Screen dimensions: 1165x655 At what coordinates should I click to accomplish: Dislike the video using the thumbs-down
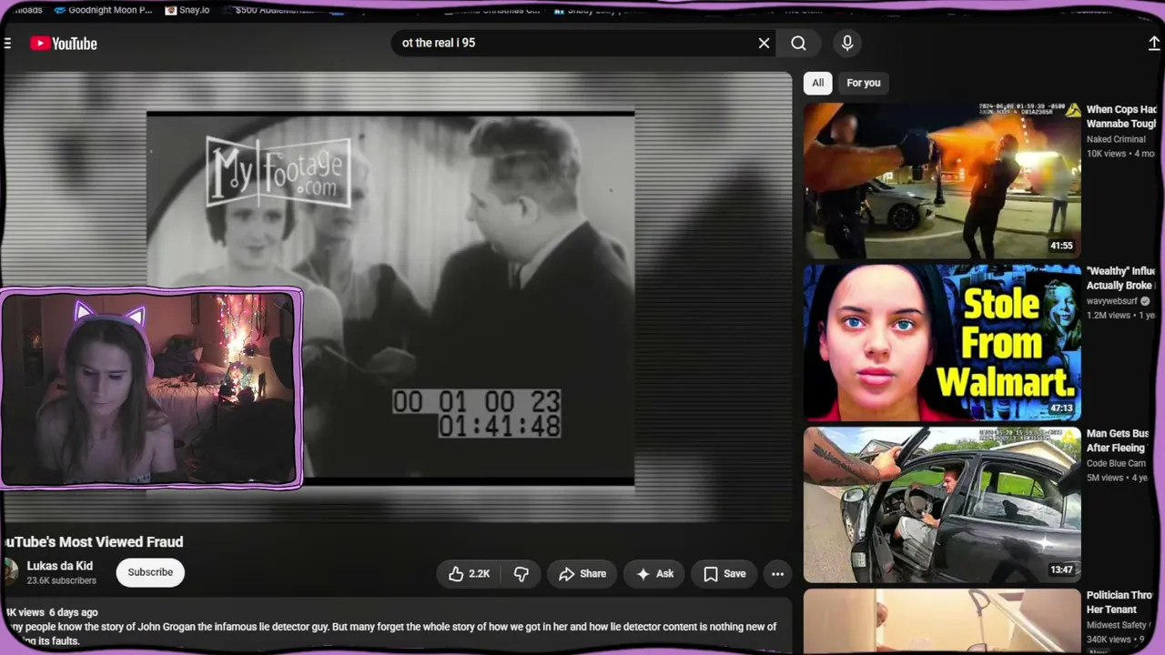click(x=522, y=573)
